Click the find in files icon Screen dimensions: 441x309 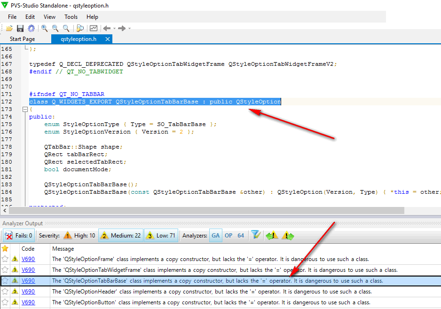pos(80,28)
